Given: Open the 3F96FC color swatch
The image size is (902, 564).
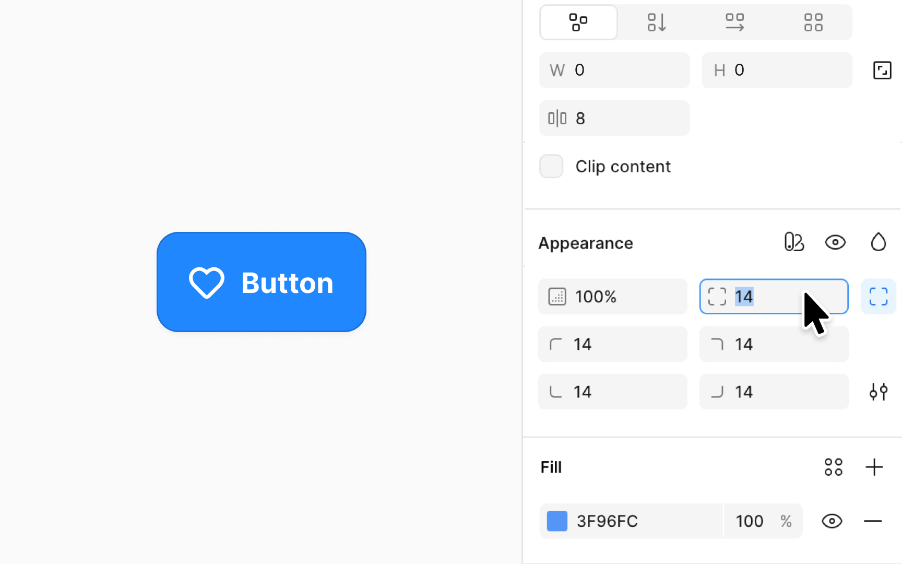Looking at the screenshot, I should click(556, 521).
